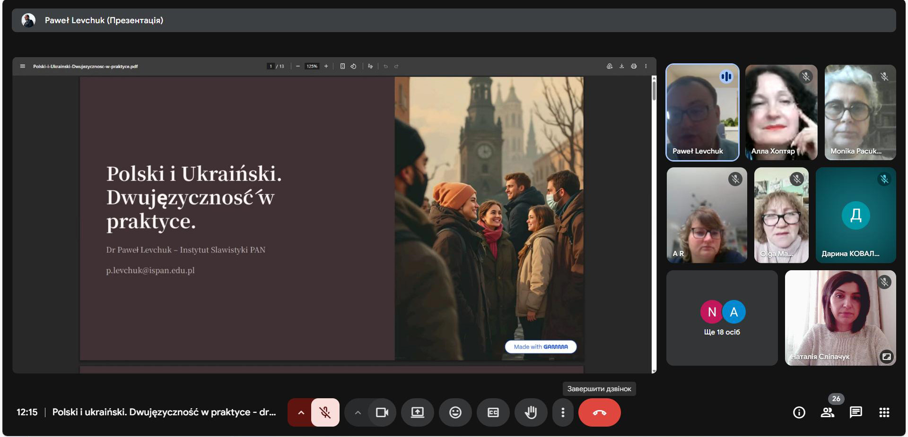Open the emoji reactions panel
The image size is (908, 437).
click(455, 412)
